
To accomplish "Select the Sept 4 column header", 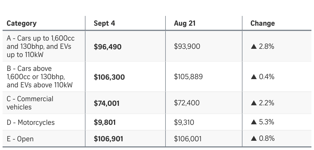I will (x=104, y=23).
